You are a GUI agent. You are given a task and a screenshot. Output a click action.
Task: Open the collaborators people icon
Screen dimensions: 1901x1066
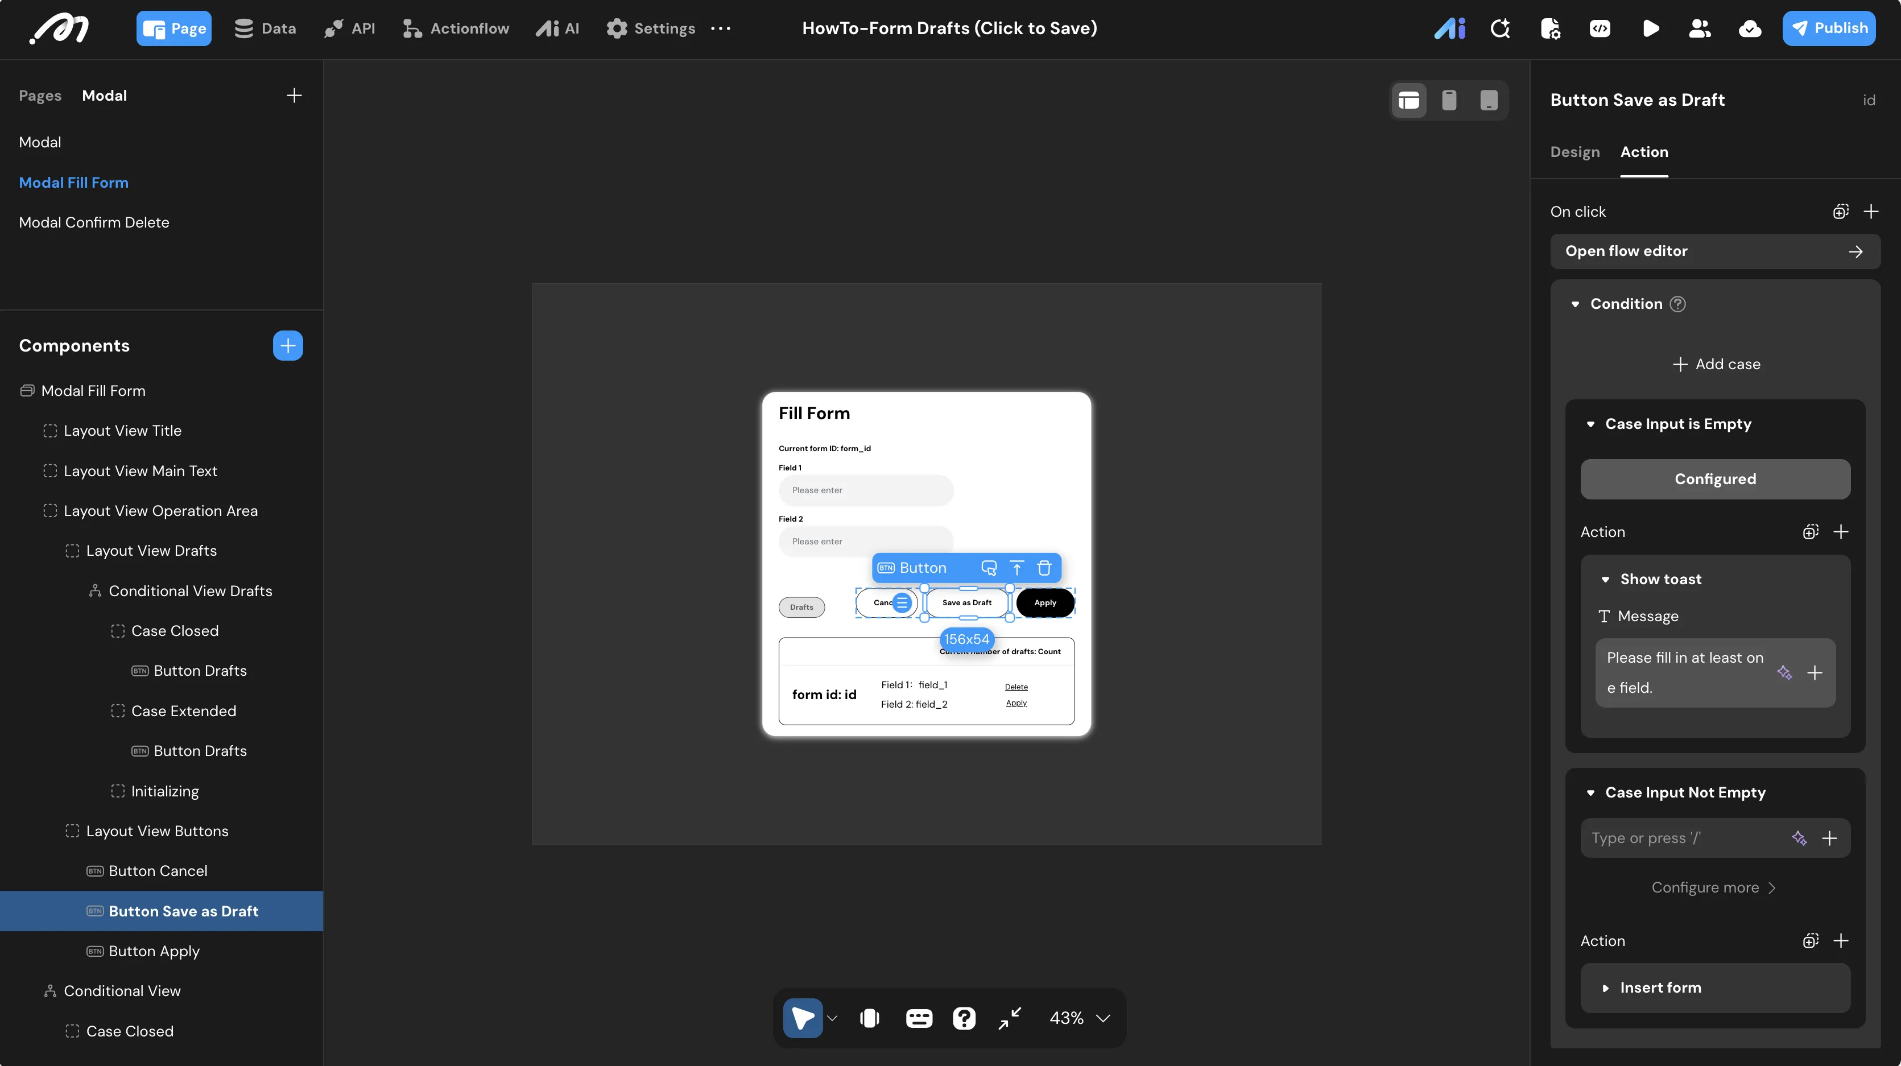pyautogui.click(x=1700, y=29)
